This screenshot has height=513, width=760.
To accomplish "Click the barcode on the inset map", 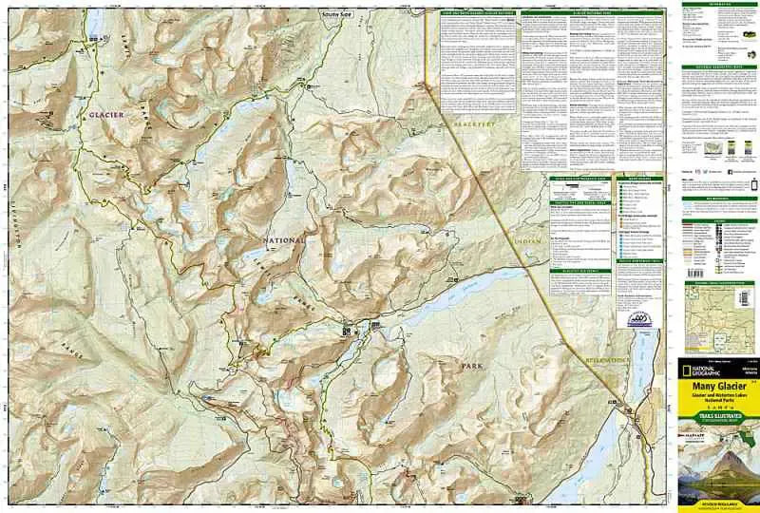I will [745, 297].
